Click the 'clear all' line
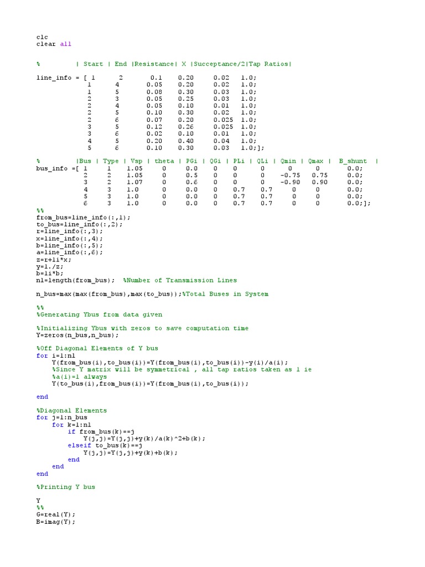The image size is (425, 567). pyautogui.click(x=54, y=44)
